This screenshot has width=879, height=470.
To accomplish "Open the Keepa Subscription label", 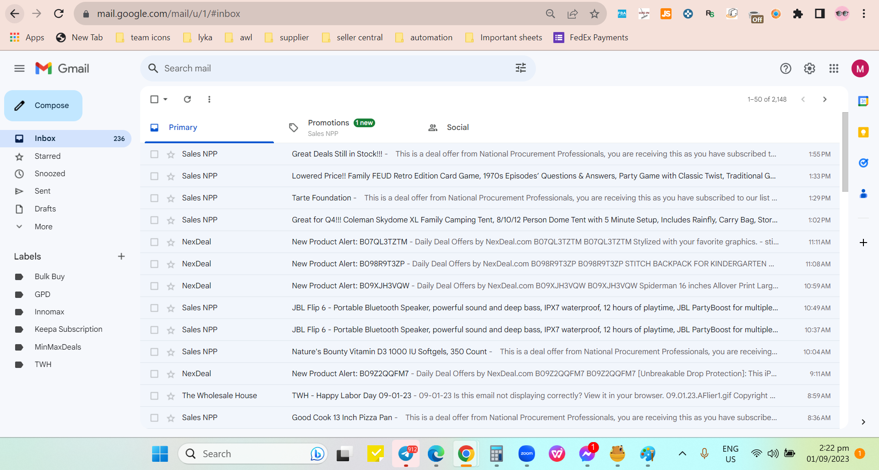I will tap(68, 329).
